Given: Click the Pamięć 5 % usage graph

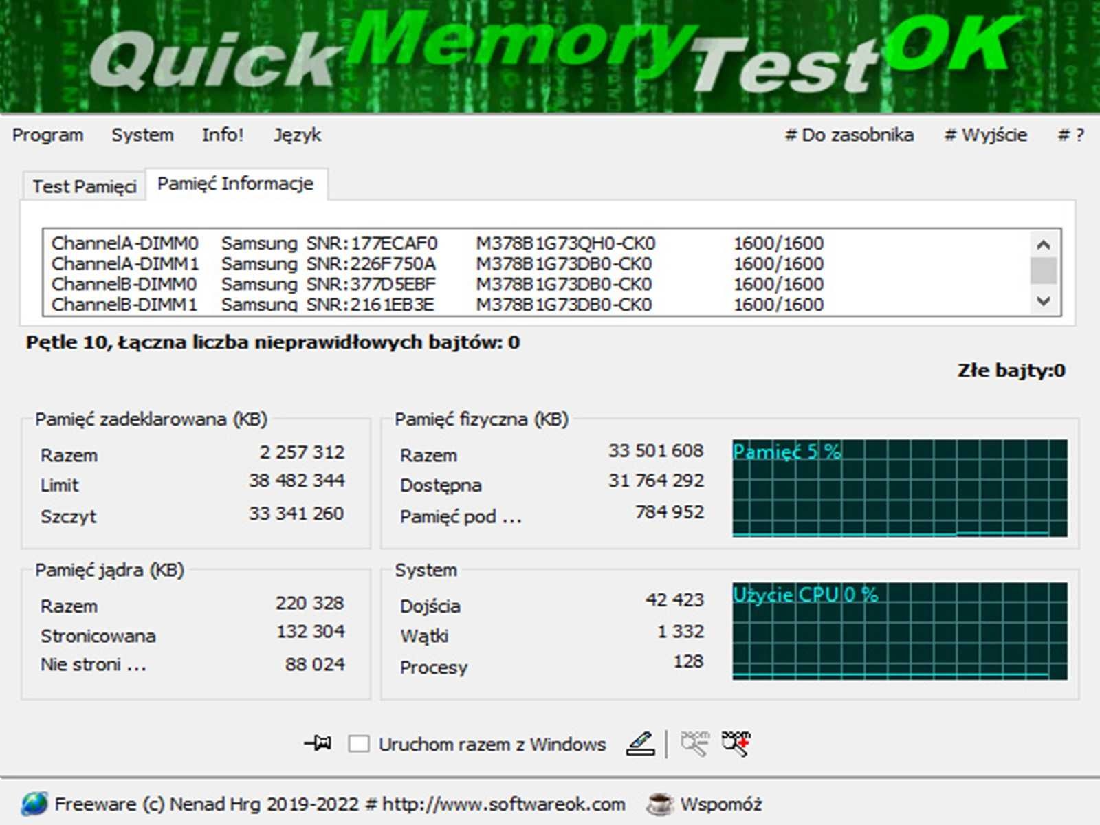Looking at the screenshot, I should tap(900, 488).
